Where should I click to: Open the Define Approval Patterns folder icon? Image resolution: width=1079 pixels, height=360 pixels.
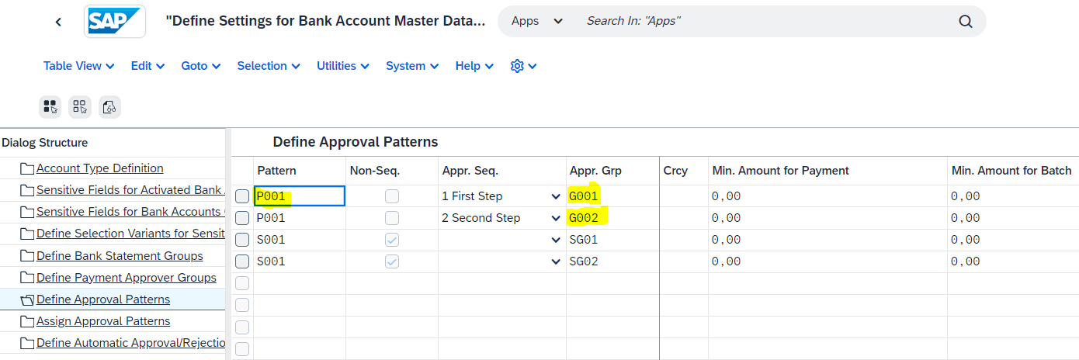[x=27, y=299]
